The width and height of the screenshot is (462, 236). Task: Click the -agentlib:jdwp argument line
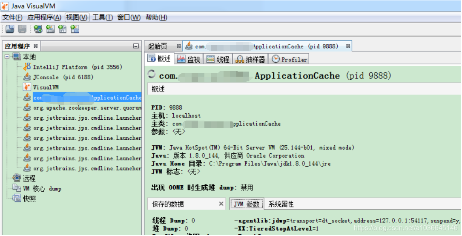tap(348, 220)
